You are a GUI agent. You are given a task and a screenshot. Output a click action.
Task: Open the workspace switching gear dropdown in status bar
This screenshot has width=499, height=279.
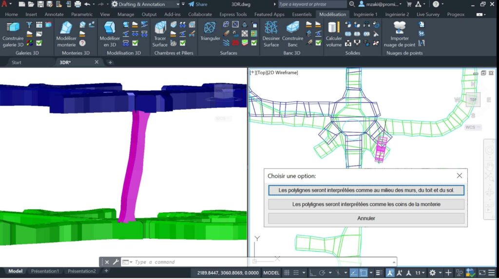click(440, 272)
